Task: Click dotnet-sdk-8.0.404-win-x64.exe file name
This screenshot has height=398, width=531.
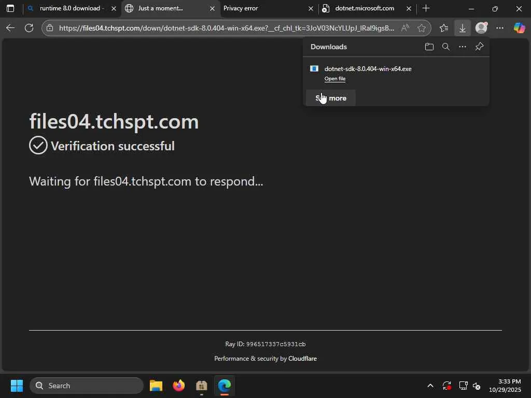Action: click(x=368, y=69)
